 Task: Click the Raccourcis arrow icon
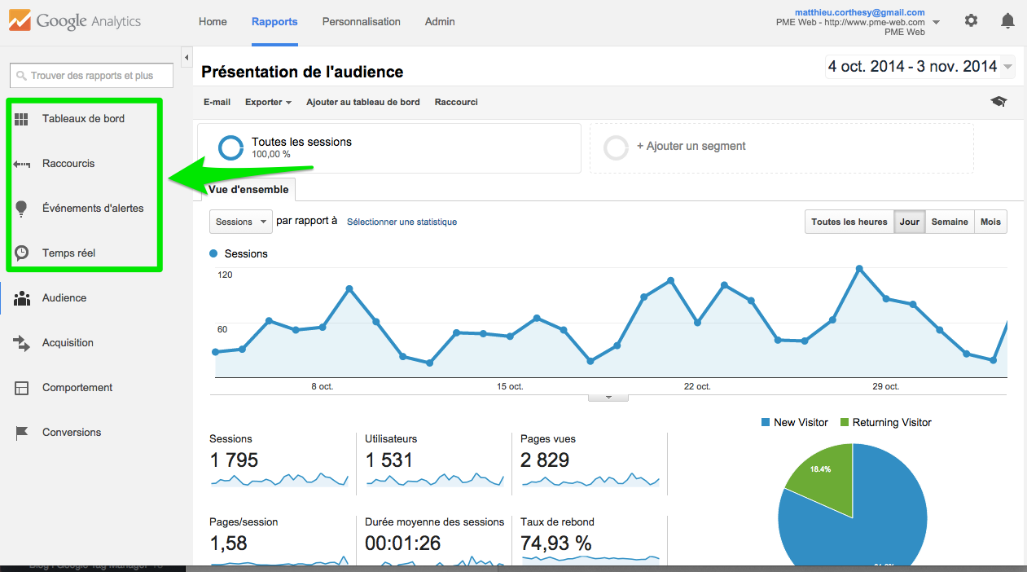click(22, 164)
